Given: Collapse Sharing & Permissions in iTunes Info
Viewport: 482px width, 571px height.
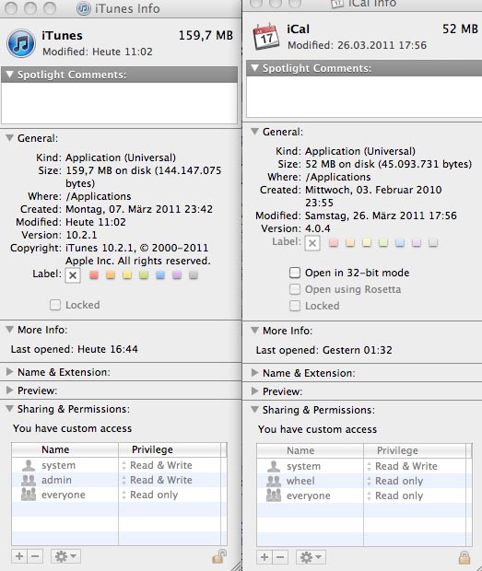Looking at the screenshot, I should point(9,409).
